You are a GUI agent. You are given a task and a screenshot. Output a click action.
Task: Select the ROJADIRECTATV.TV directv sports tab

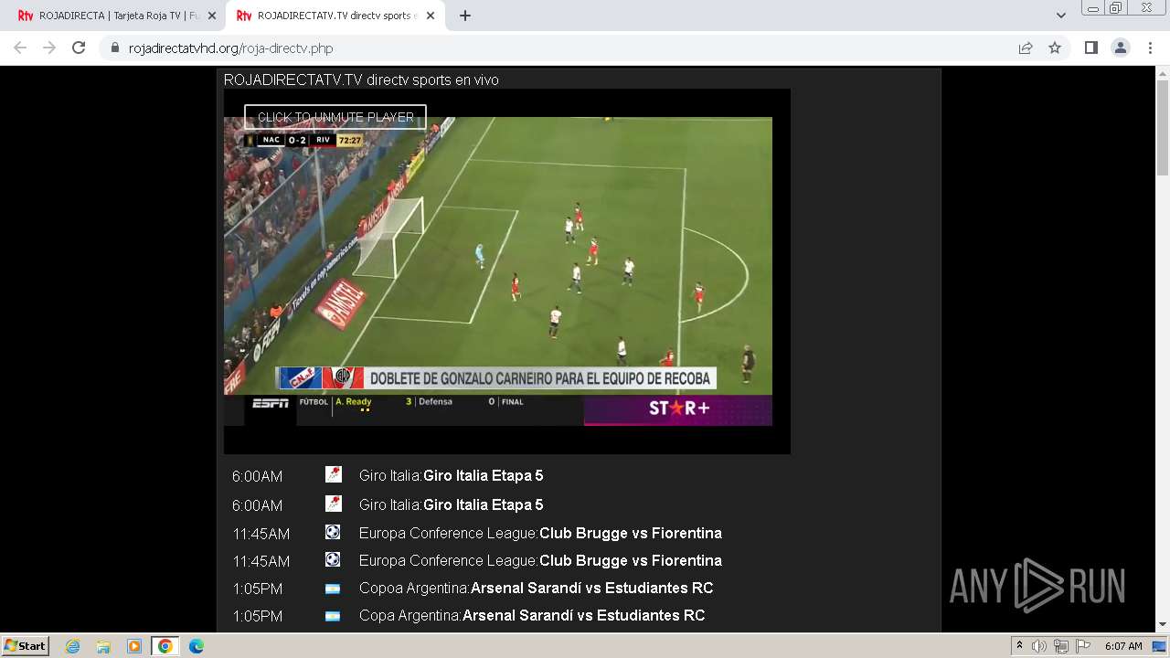point(335,16)
